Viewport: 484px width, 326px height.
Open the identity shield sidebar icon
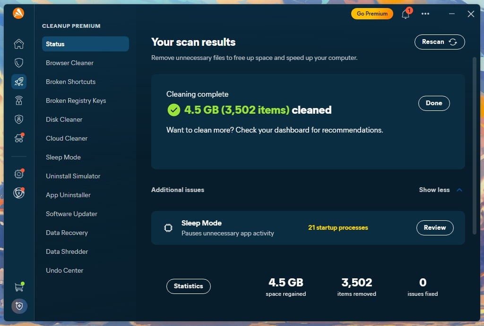click(x=19, y=119)
